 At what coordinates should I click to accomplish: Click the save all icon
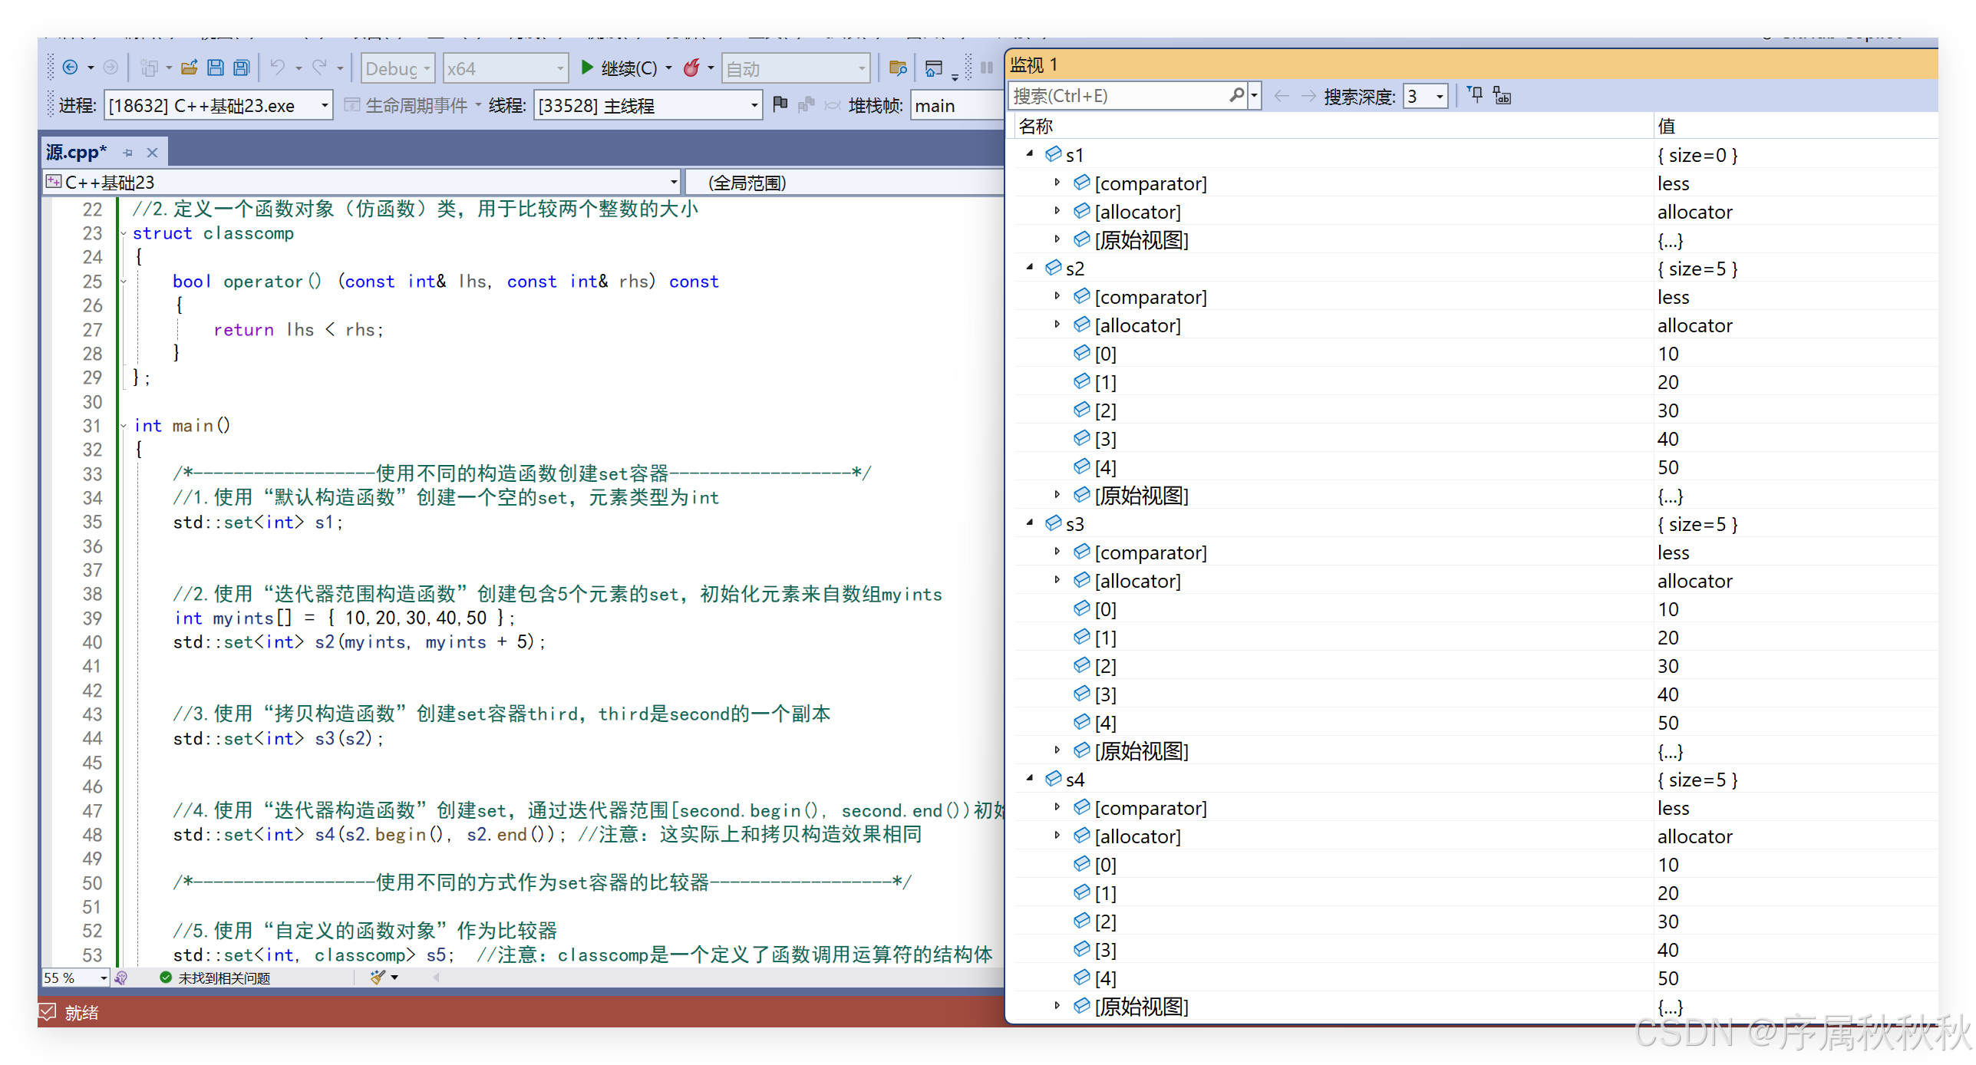point(242,68)
